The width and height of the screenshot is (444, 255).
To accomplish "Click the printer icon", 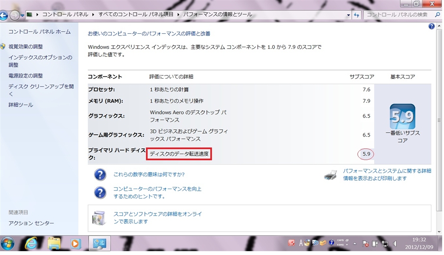I will (x=330, y=175).
